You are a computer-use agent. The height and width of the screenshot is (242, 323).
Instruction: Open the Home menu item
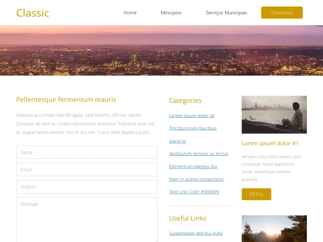(130, 13)
